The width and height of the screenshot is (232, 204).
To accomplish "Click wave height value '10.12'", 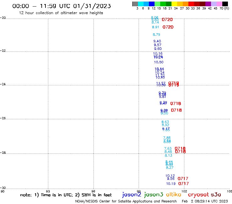I will [170, 176].
